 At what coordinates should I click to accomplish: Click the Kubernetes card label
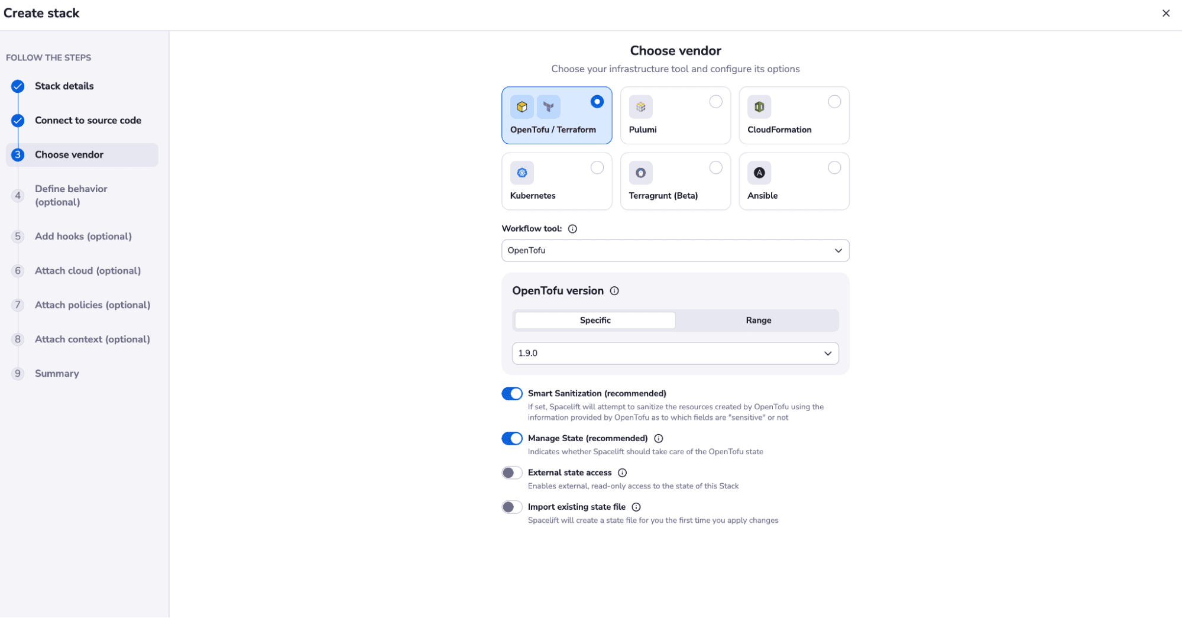click(x=533, y=196)
